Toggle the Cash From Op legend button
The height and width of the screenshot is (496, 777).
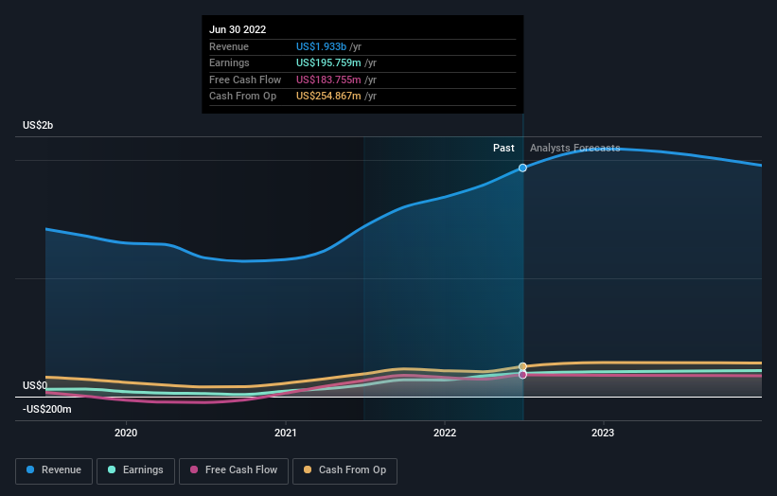click(344, 470)
